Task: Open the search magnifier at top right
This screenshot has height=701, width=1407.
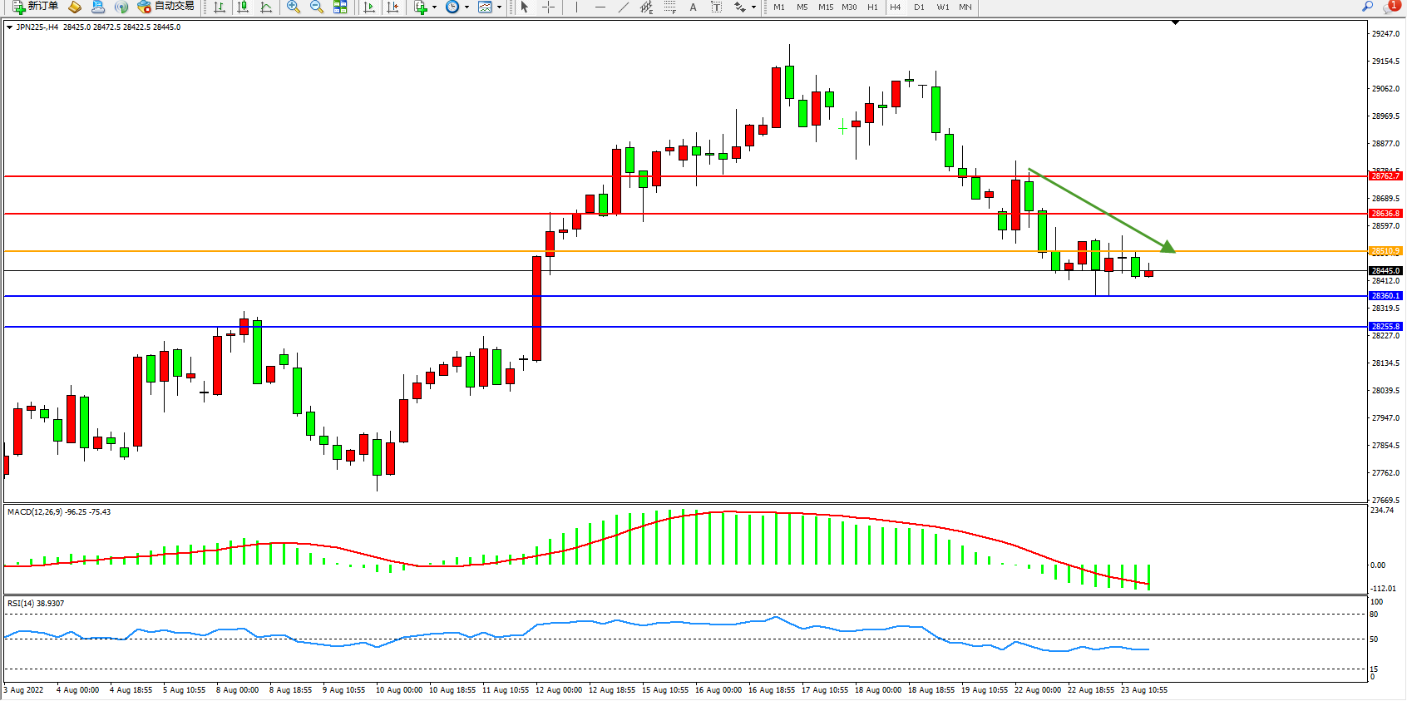Action: coord(1368,7)
